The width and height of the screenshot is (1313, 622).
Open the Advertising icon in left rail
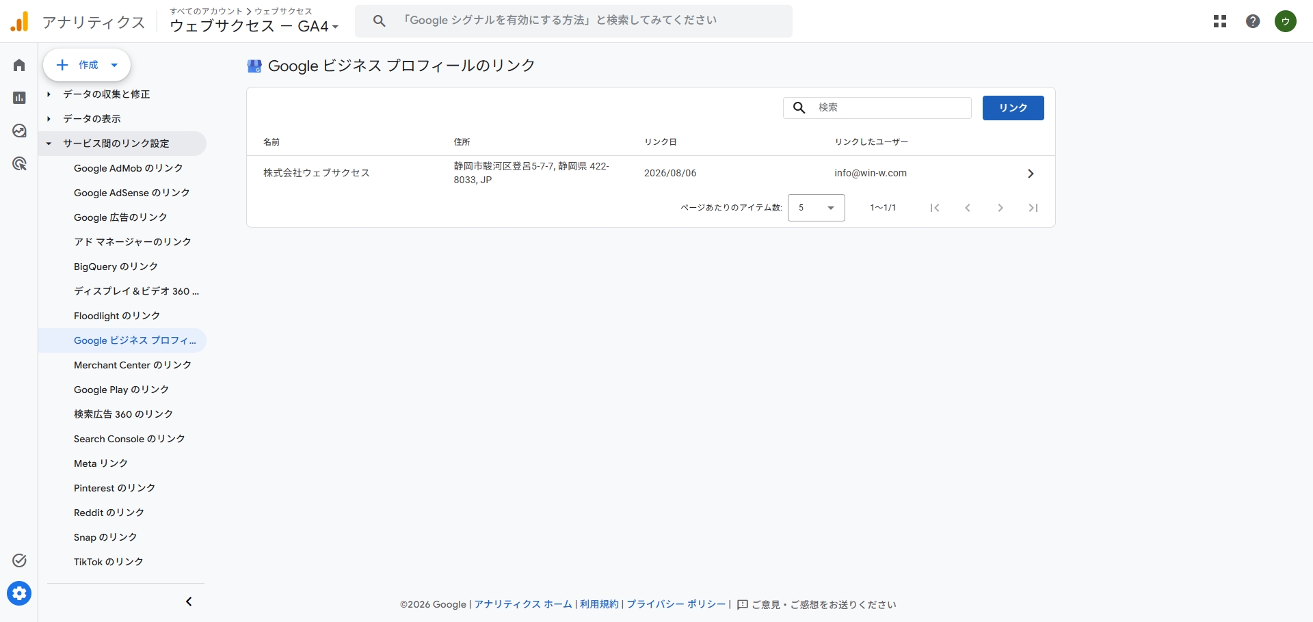pyautogui.click(x=19, y=163)
